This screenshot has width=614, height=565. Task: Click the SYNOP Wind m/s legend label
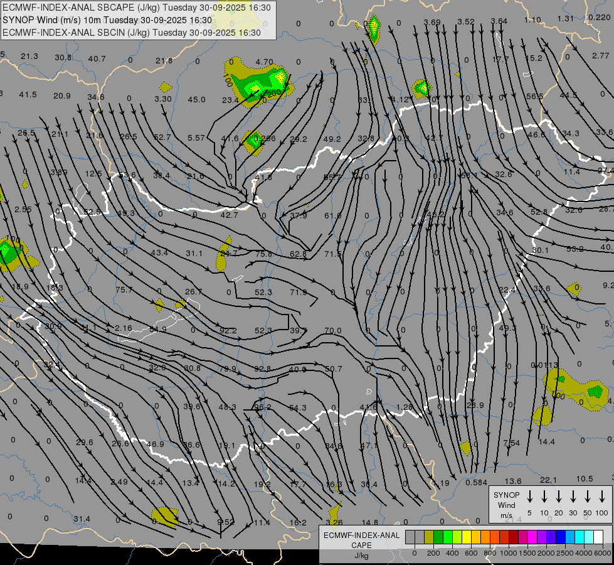click(x=506, y=505)
